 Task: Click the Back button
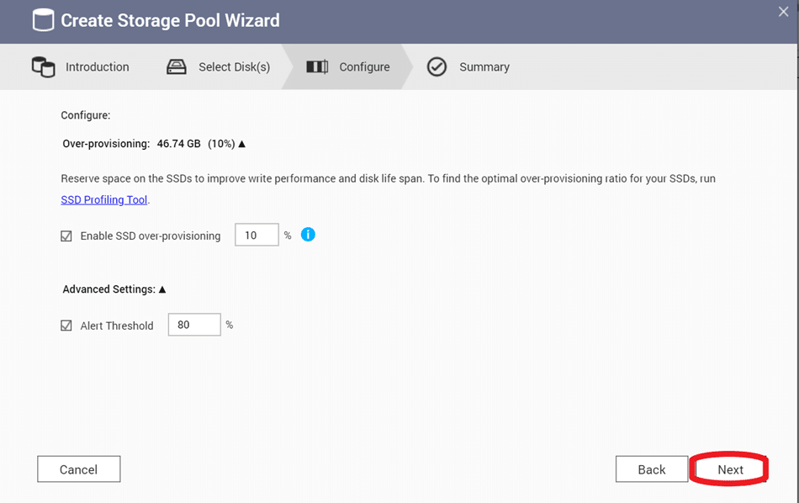(652, 469)
